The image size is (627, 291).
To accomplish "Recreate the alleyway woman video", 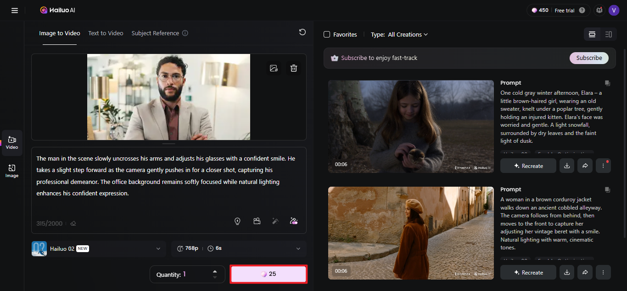I will (x=528, y=272).
